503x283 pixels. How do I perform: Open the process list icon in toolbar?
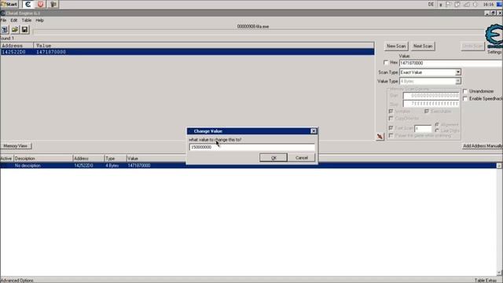click(x=5, y=30)
